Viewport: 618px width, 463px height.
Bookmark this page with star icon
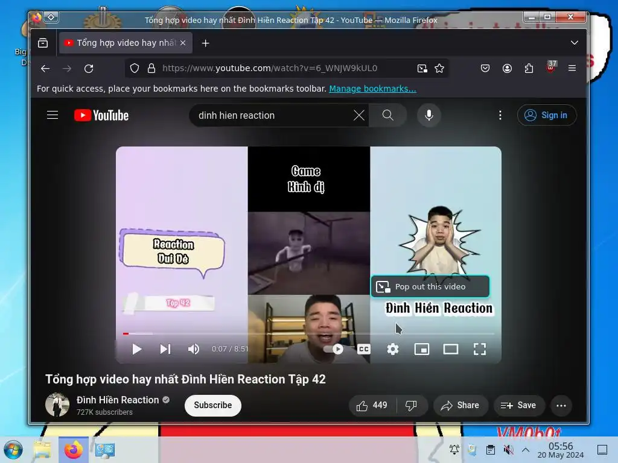(x=439, y=69)
